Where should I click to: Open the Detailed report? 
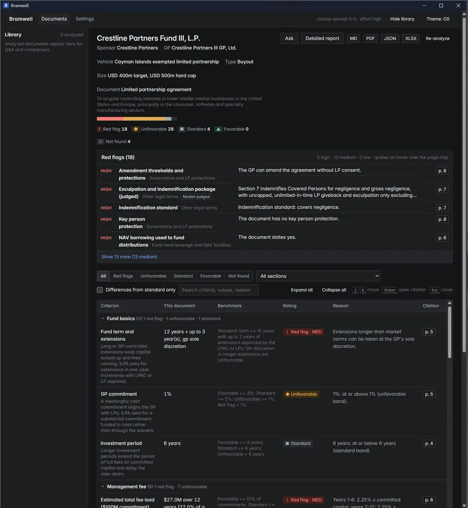point(322,39)
